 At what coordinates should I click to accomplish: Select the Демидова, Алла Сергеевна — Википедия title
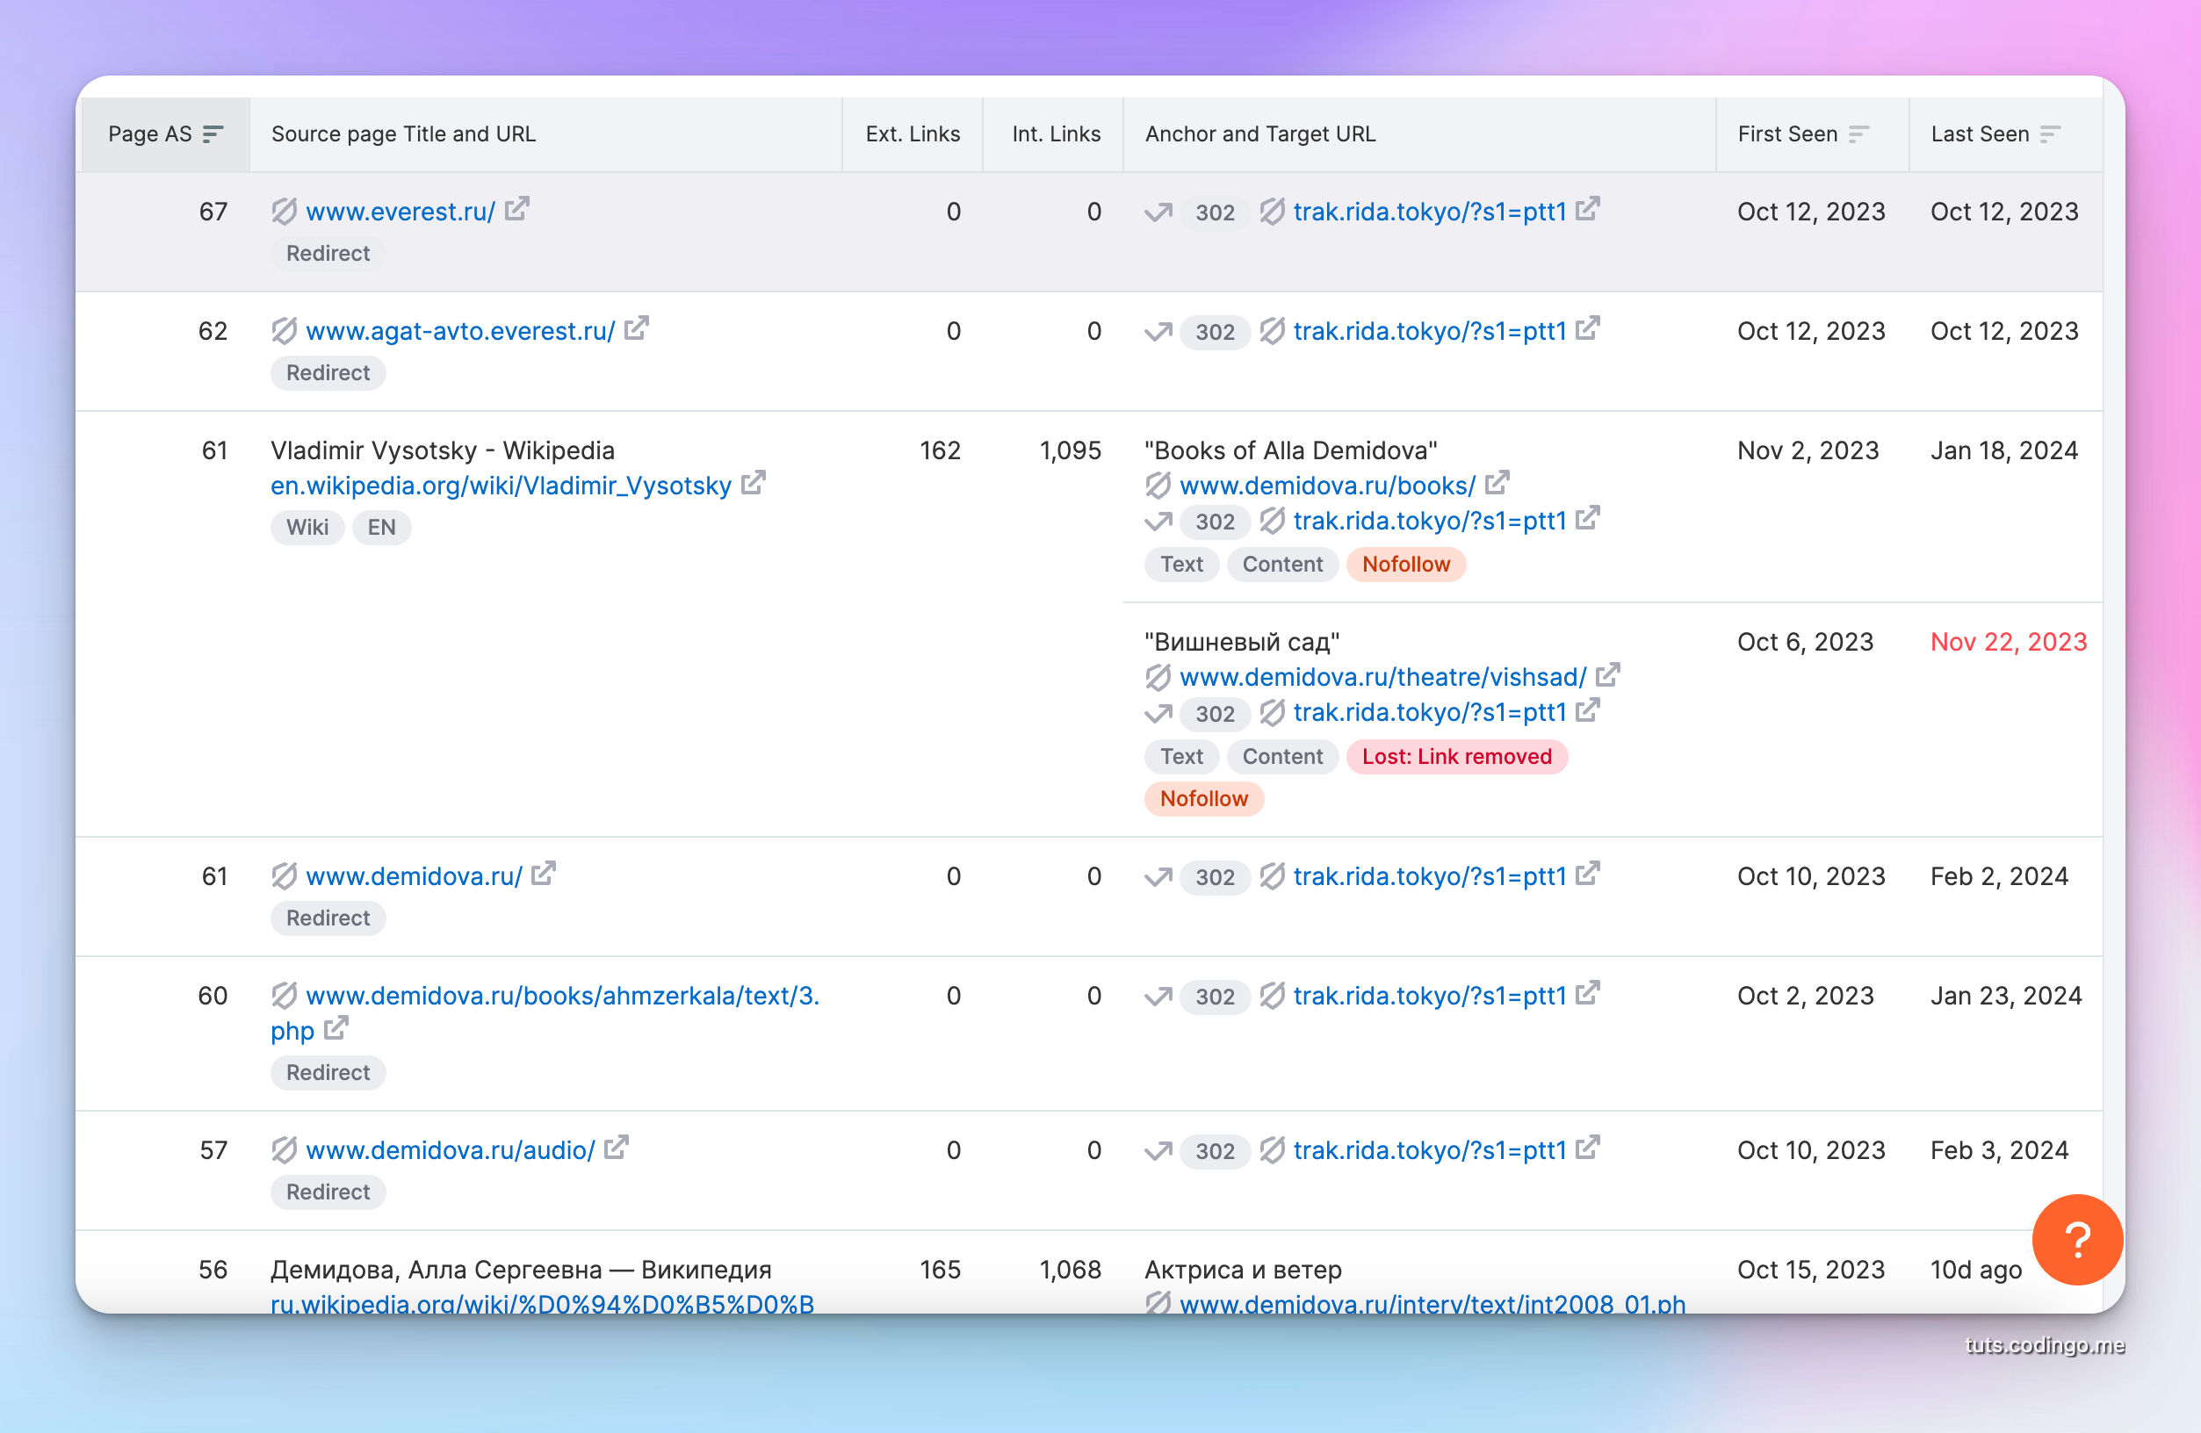pyautogui.click(x=522, y=1270)
